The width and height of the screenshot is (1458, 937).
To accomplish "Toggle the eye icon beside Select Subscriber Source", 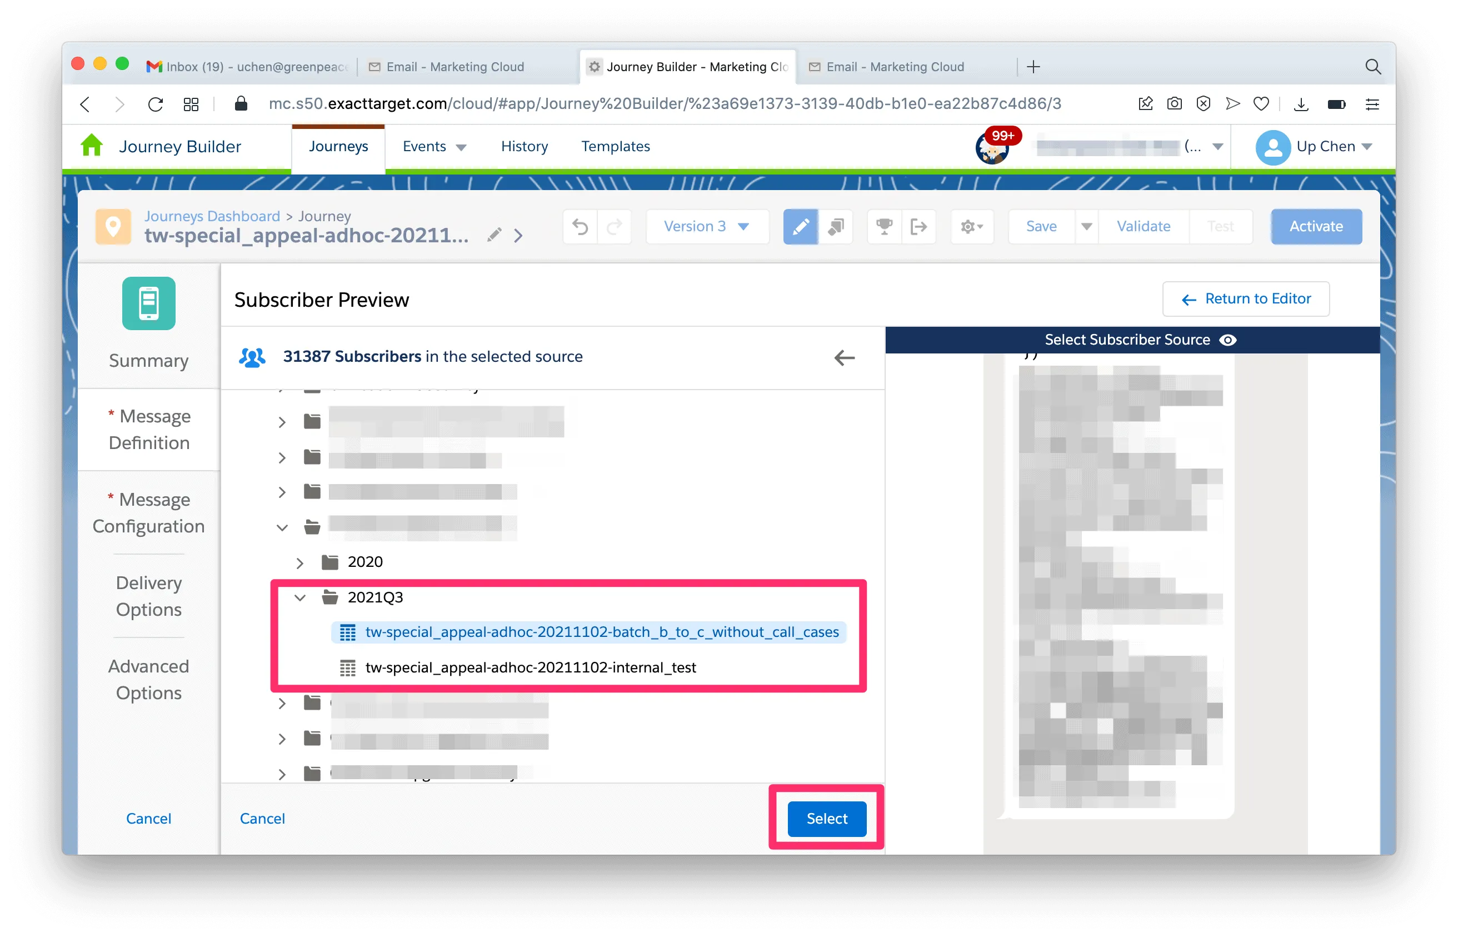I will pos(1227,340).
